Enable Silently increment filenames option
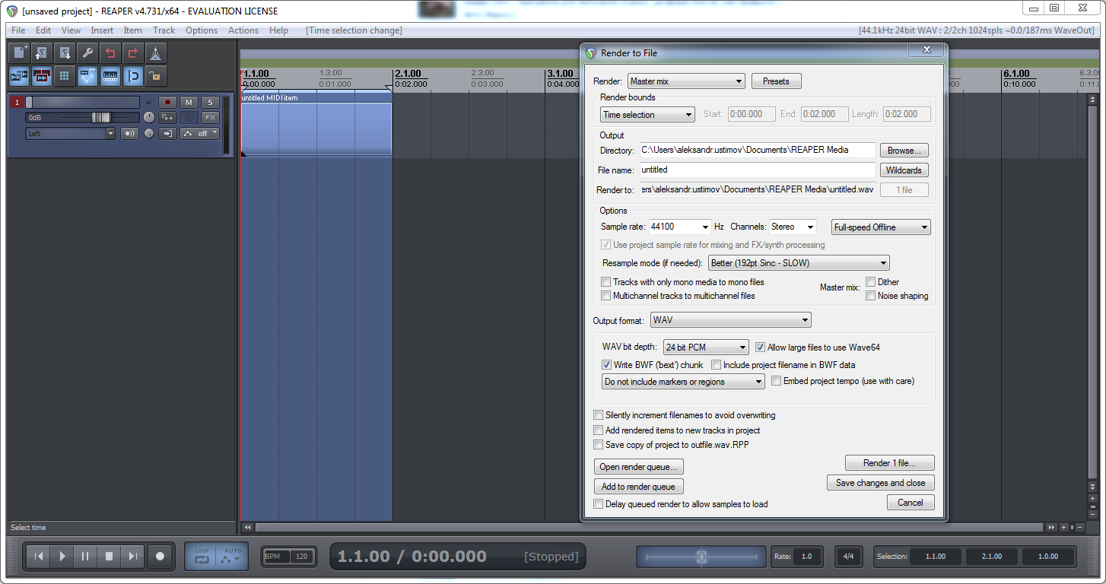Screen dimensions: 1106x584 coord(599,415)
